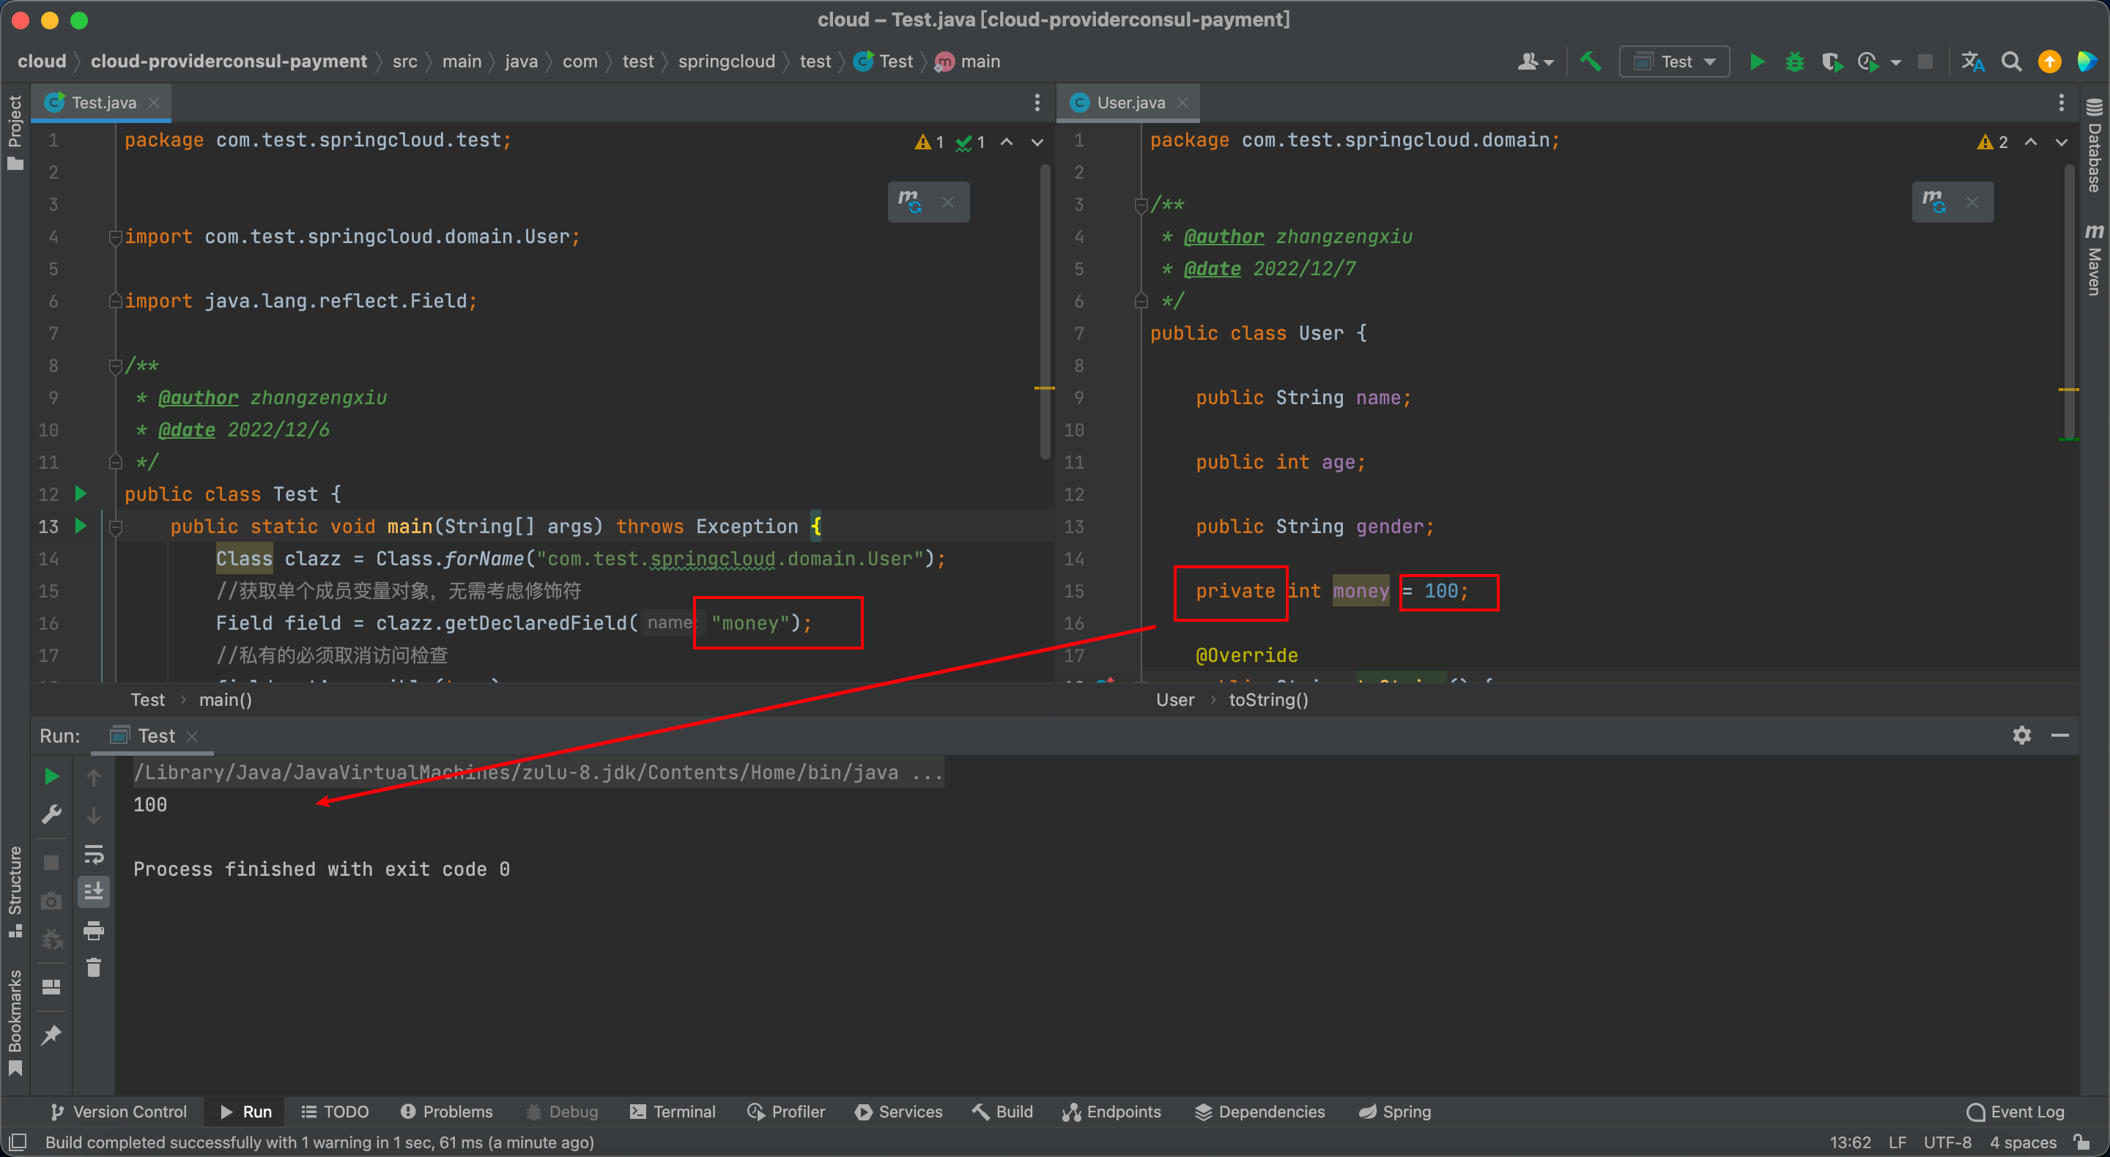Open Test.java editor tab options menu
Screen dimensions: 2110x1157
point(1037,103)
